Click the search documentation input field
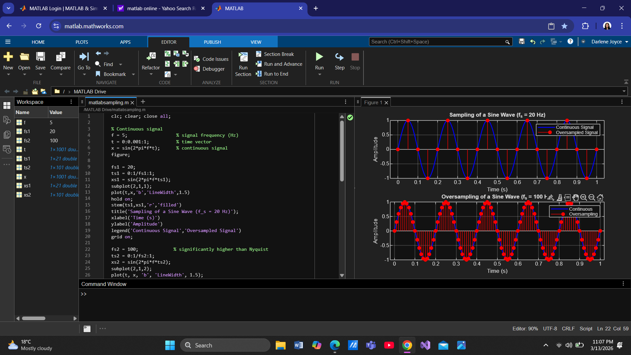 [x=437, y=42]
